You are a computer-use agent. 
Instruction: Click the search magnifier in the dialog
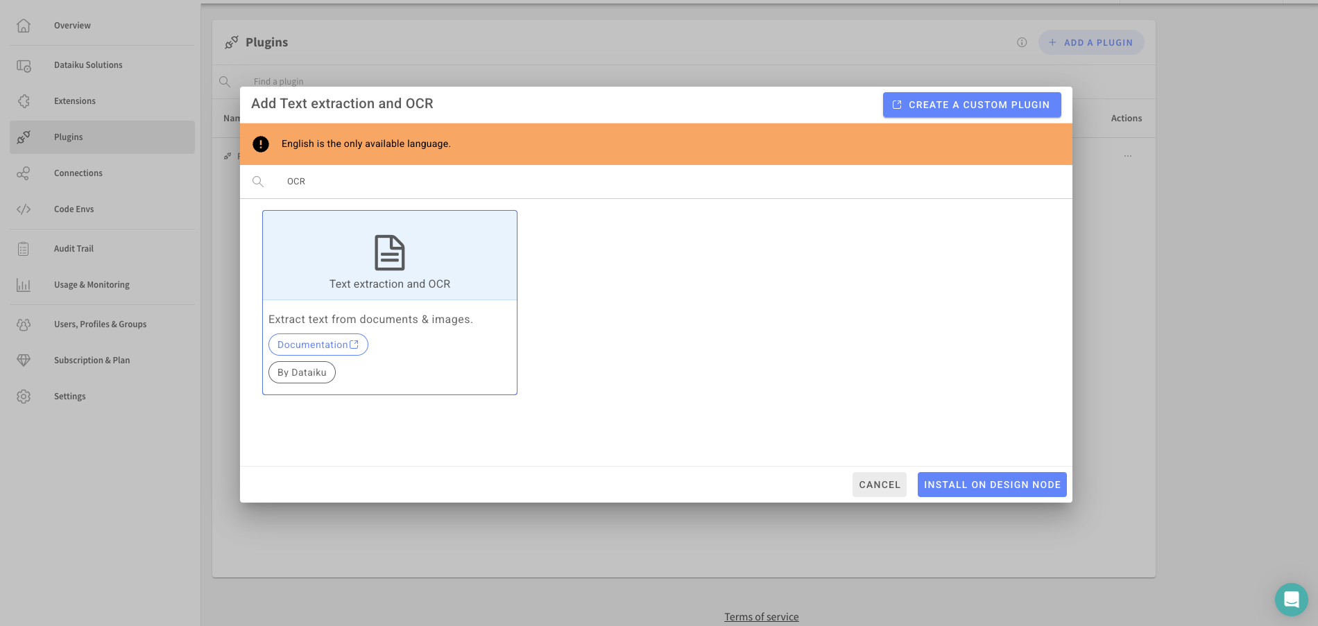click(258, 182)
